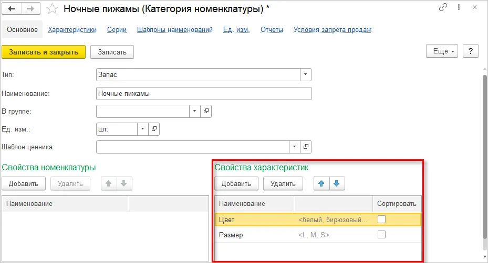
Task: Open the Условия запрета продаж tab
Action: [333, 30]
